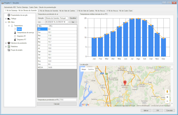This screenshot has height=115, width=178.
Task: Click the red map location pin
Action: 125,82
